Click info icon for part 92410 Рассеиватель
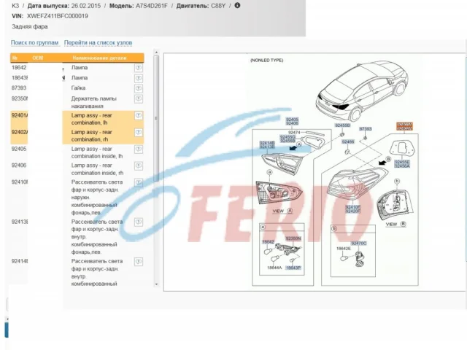The height and width of the screenshot is (350, 467). [x=138, y=182]
